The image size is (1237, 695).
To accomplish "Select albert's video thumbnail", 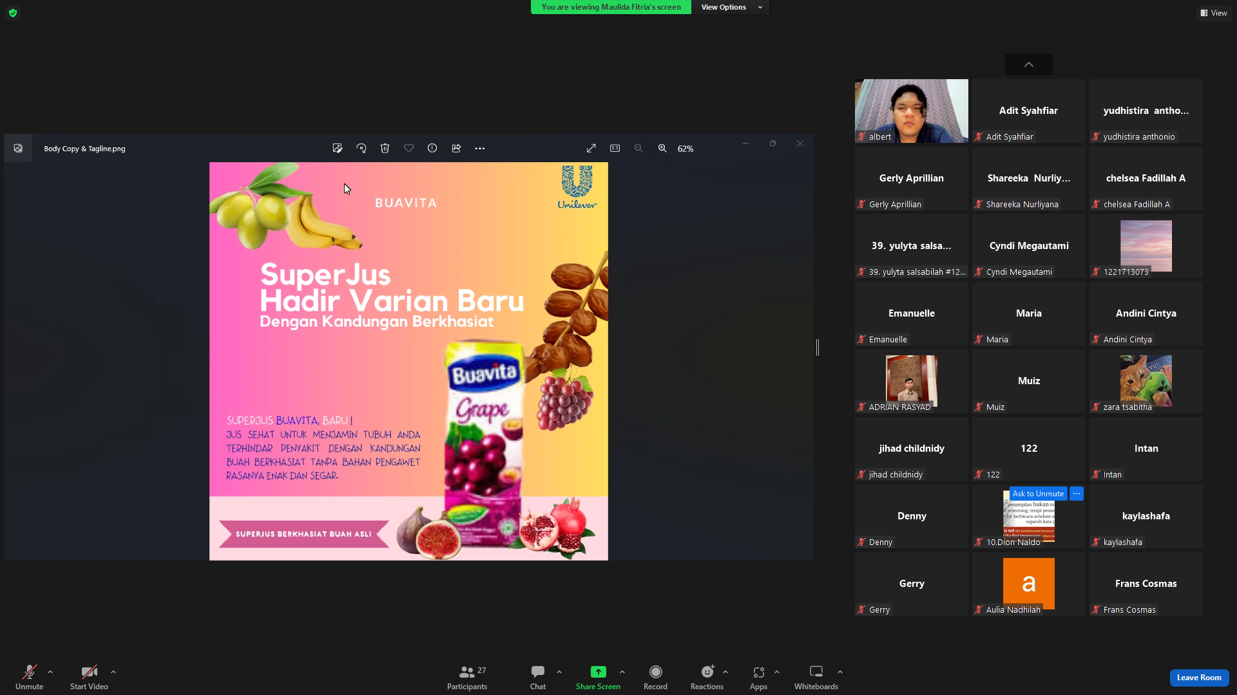I will (912, 111).
